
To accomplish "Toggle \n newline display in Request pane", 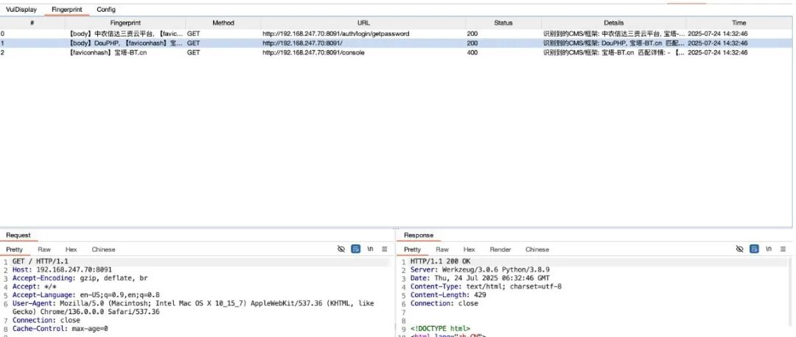I will (x=371, y=249).
